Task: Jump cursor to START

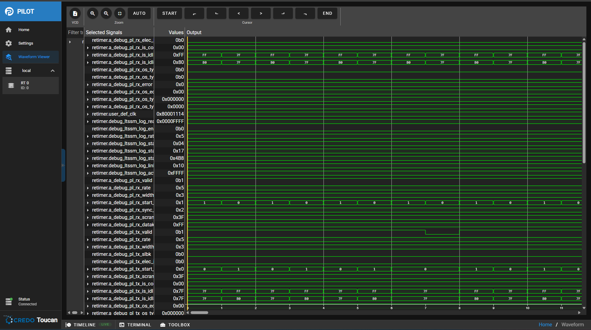Action: [169, 14]
